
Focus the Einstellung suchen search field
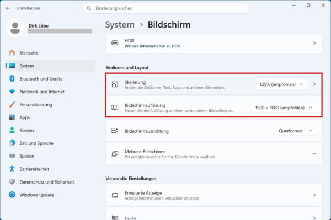[165, 8]
